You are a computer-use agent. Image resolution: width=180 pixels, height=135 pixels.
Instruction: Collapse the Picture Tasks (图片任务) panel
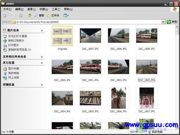point(42,31)
